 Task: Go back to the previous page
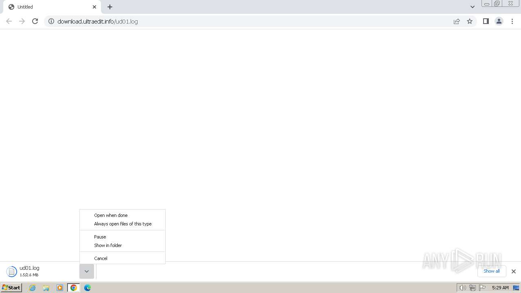tap(9, 21)
